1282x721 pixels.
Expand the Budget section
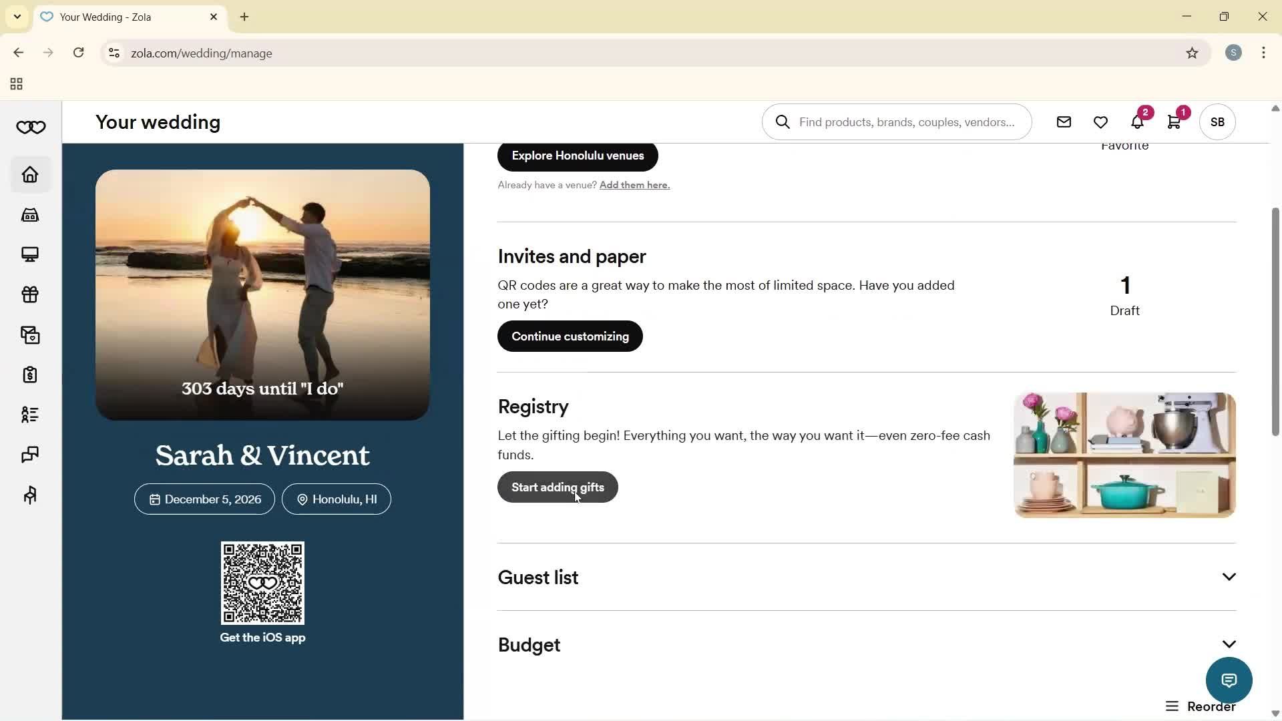(1229, 643)
